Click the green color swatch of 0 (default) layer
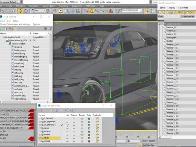 click(89, 118)
